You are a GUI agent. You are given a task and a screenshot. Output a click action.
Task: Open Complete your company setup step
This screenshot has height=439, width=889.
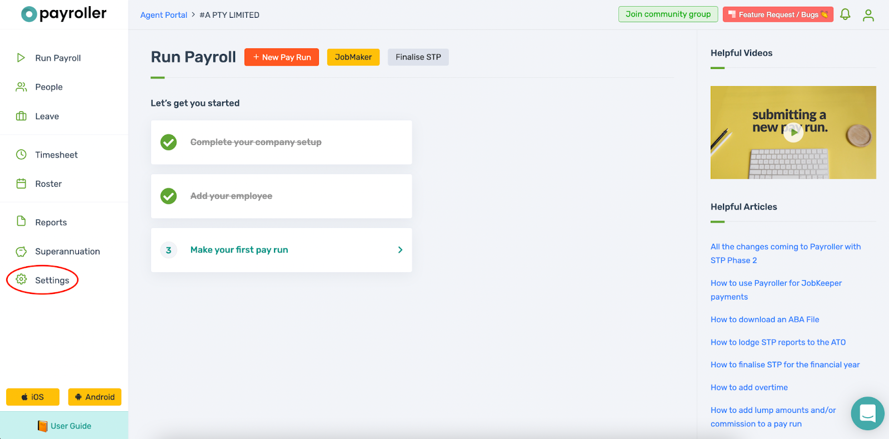[x=281, y=142]
